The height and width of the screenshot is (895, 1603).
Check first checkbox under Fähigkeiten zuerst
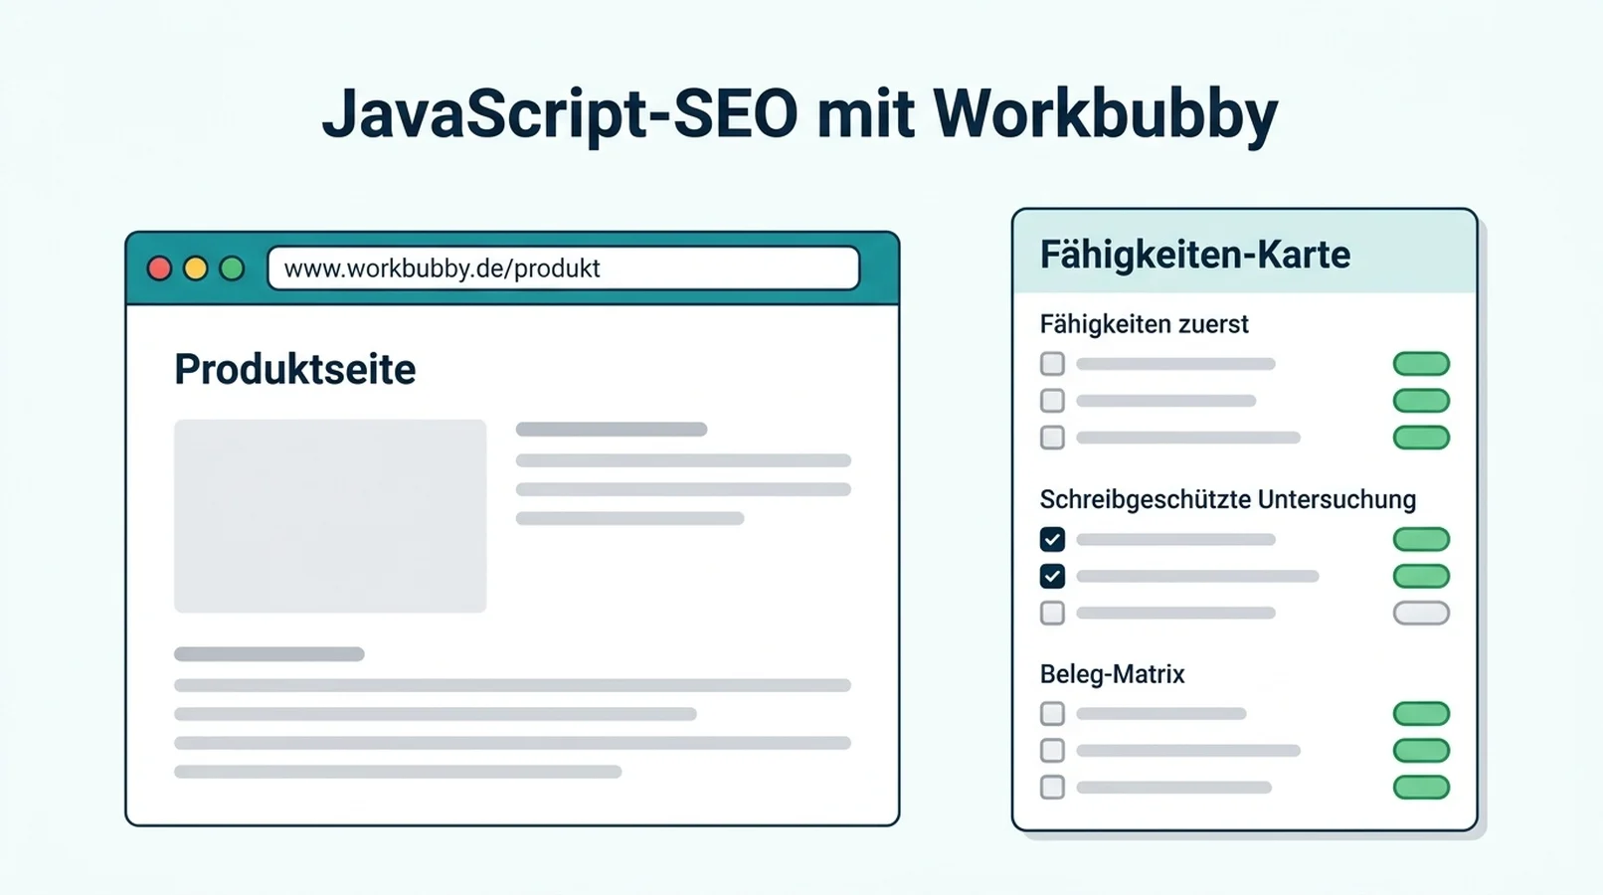[1052, 364]
